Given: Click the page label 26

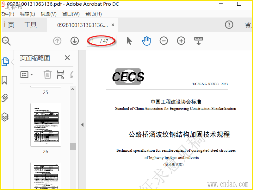Looking at the screenshot, I should pos(46,152).
